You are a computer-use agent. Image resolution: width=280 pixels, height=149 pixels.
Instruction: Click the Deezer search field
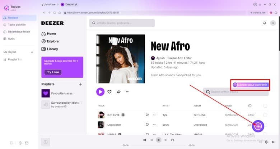pyautogui.click(x=122, y=23)
